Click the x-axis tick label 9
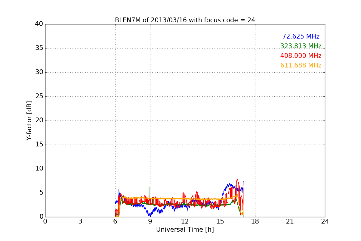Viewport: 361px width, 241px height. coord(150,221)
